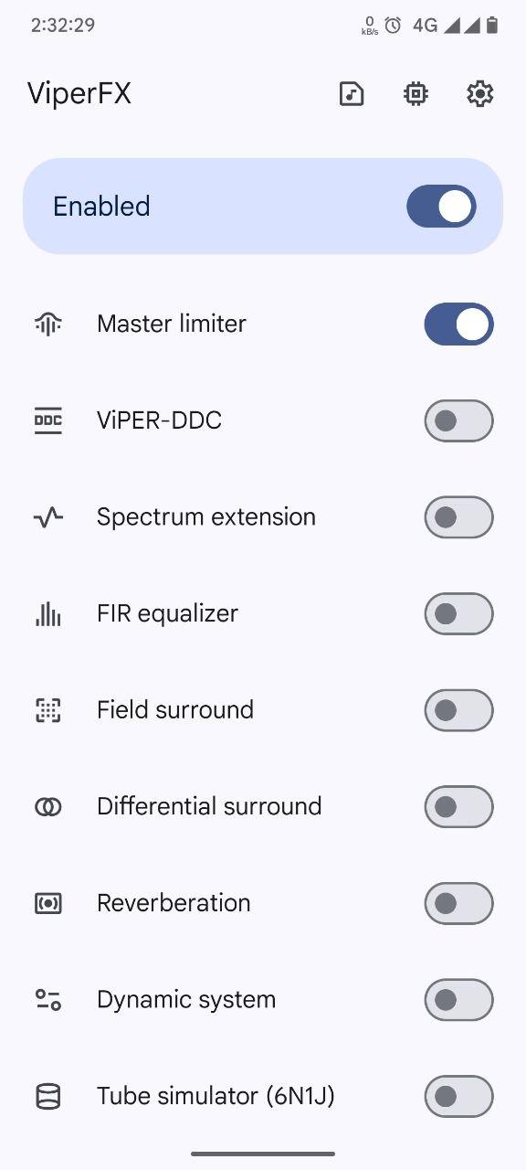This screenshot has height=1170, width=526.
Task: Open the driver status chip icon
Action: tap(416, 93)
